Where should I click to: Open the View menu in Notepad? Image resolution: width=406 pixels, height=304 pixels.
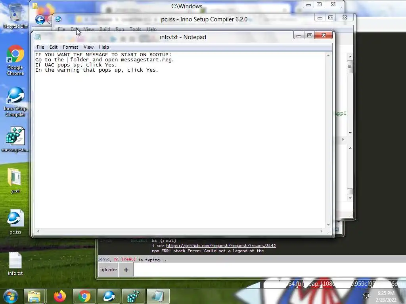(x=88, y=47)
